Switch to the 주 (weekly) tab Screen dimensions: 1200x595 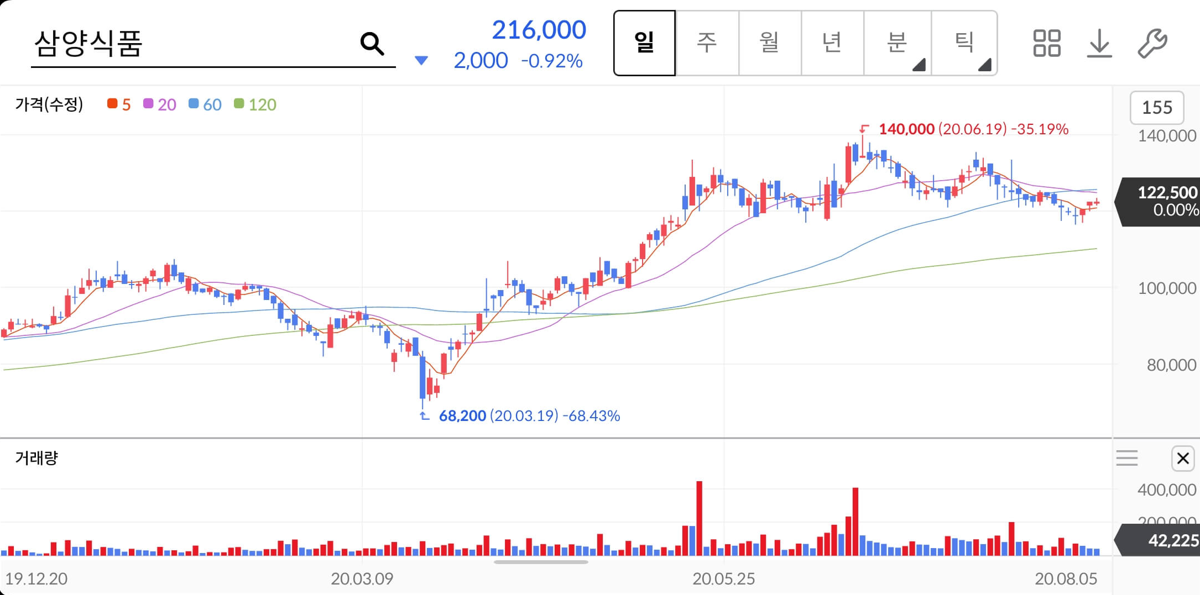(707, 43)
